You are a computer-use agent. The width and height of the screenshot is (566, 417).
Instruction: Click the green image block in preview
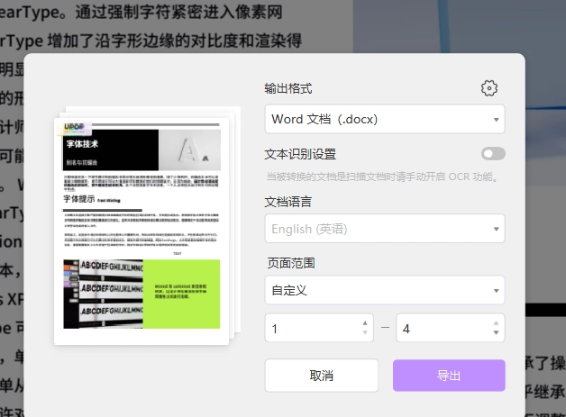181,294
